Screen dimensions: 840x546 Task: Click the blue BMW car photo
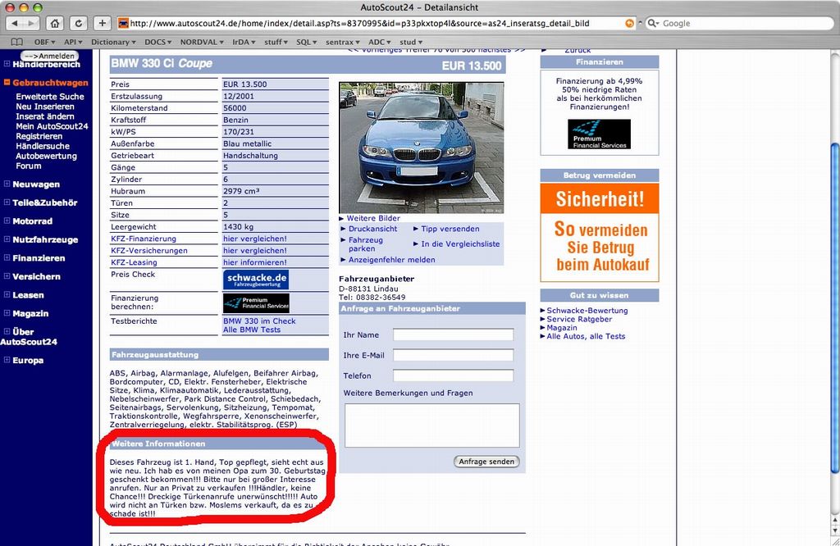[x=422, y=148]
